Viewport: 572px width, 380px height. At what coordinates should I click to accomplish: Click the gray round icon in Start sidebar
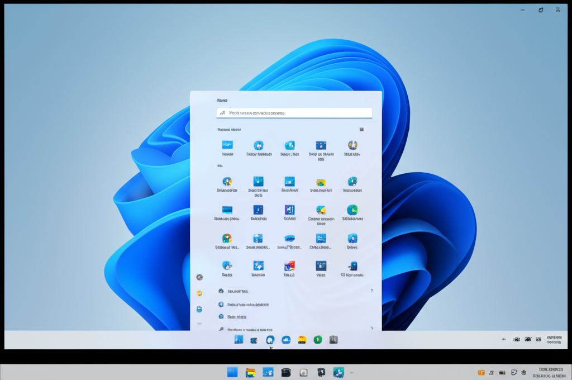pos(199,277)
